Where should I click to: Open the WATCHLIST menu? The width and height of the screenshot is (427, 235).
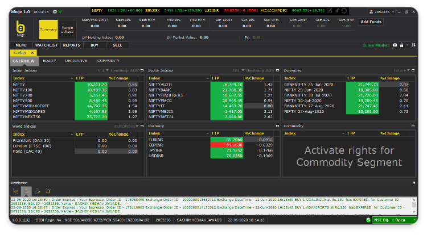coord(46,45)
